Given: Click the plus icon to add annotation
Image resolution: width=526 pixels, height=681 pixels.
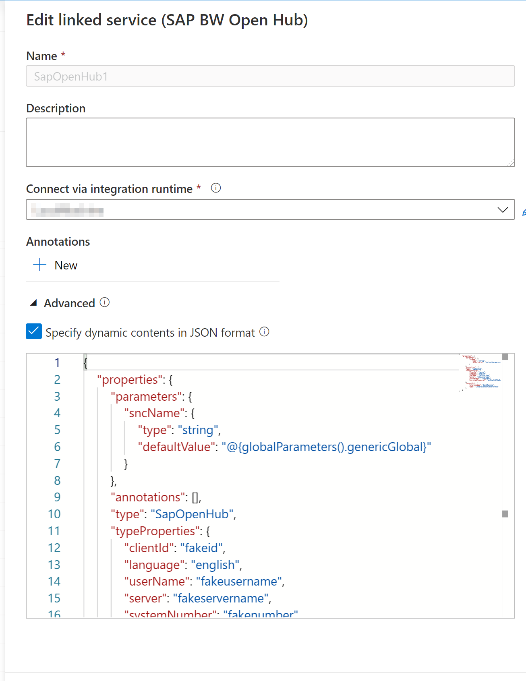Looking at the screenshot, I should (39, 265).
